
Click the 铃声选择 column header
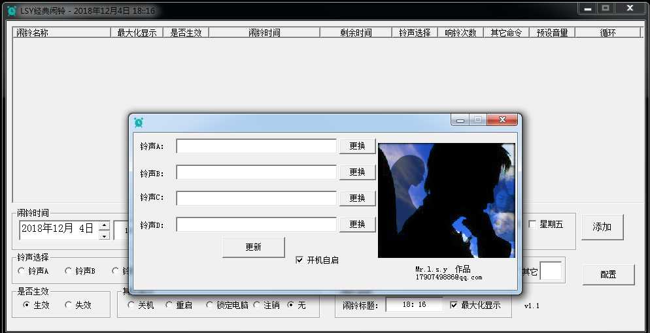tap(415, 33)
